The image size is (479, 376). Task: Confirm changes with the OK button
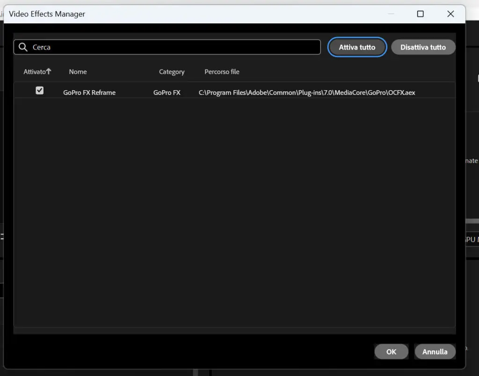[x=392, y=352]
